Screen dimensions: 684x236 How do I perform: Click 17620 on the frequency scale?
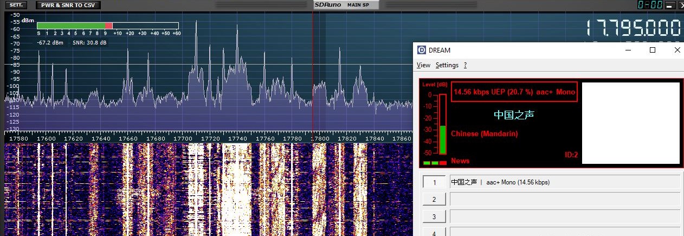[74, 139]
